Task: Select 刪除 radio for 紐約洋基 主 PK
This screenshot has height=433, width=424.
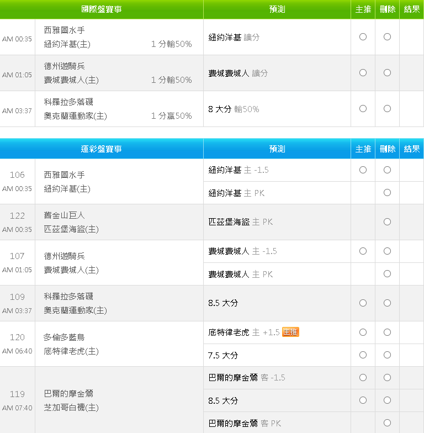Action: [387, 192]
